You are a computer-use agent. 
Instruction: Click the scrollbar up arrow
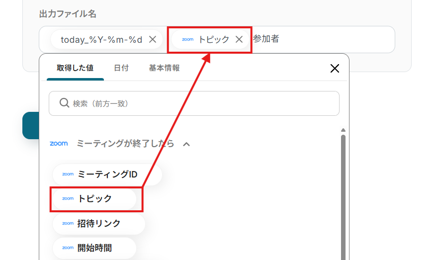pos(343,130)
